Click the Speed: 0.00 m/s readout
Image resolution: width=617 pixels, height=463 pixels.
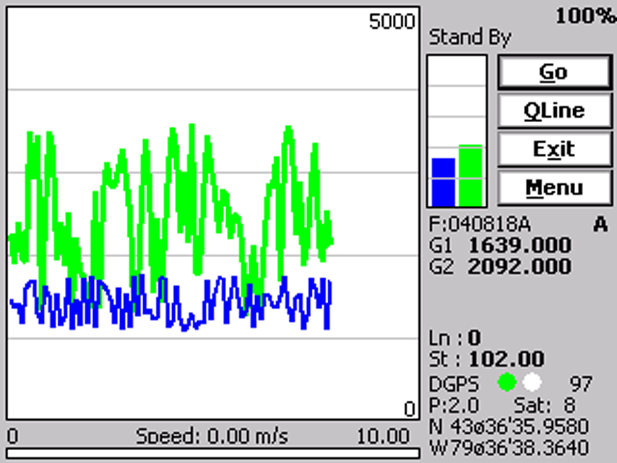[212, 436]
